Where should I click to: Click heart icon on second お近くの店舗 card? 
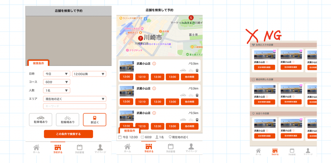coord(301,119)
